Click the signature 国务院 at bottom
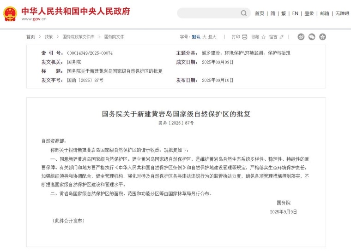 click(x=284, y=203)
